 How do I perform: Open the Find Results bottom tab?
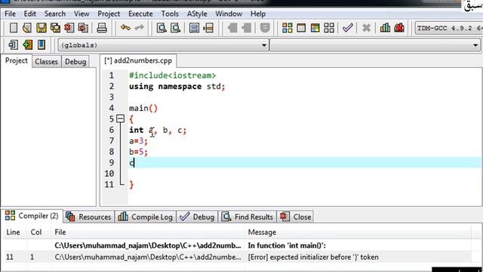click(x=248, y=217)
